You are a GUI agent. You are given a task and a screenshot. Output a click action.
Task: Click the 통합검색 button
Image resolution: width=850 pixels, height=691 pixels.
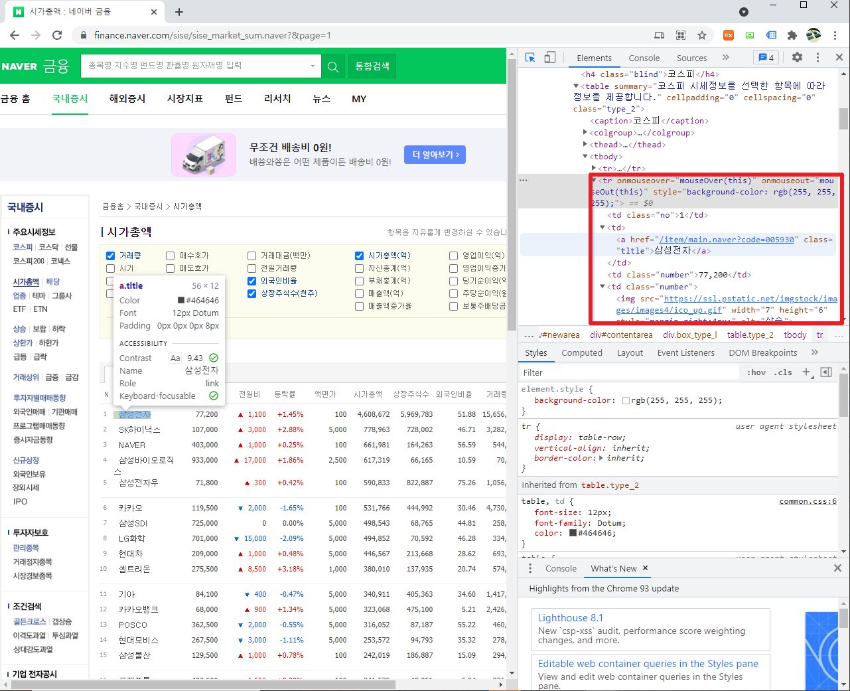[372, 66]
